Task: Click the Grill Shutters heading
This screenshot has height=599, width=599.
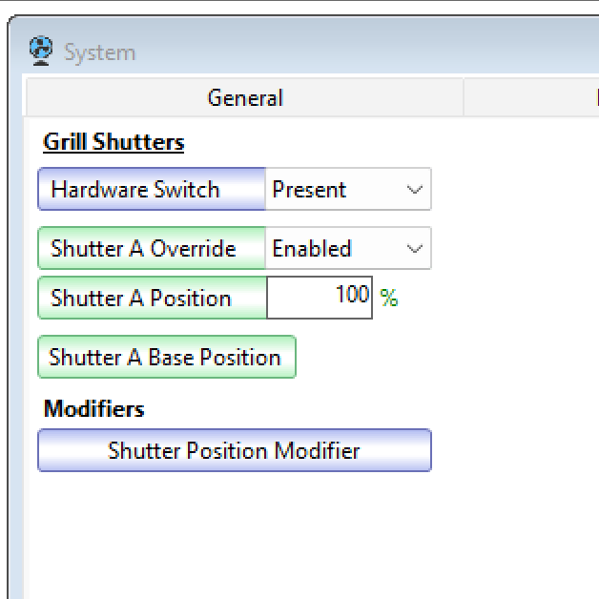Action: 114,142
